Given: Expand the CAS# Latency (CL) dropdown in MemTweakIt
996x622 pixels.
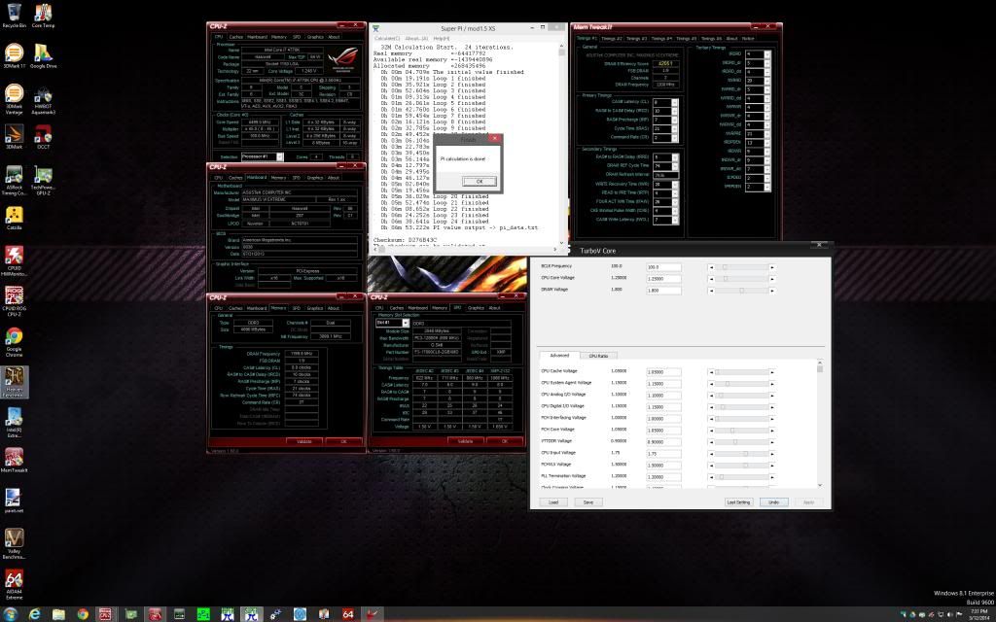Looking at the screenshot, I should (x=675, y=102).
